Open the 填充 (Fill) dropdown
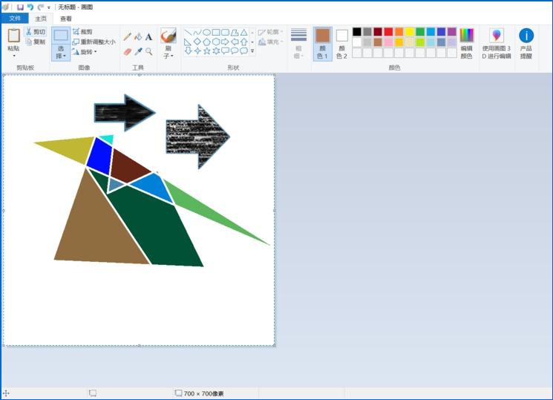This screenshot has width=553, height=400. (270, 42)
